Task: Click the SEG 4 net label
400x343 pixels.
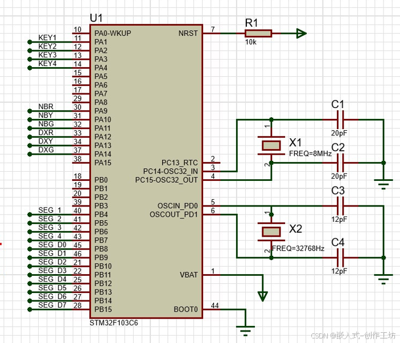Action: [x=50, y=236]
